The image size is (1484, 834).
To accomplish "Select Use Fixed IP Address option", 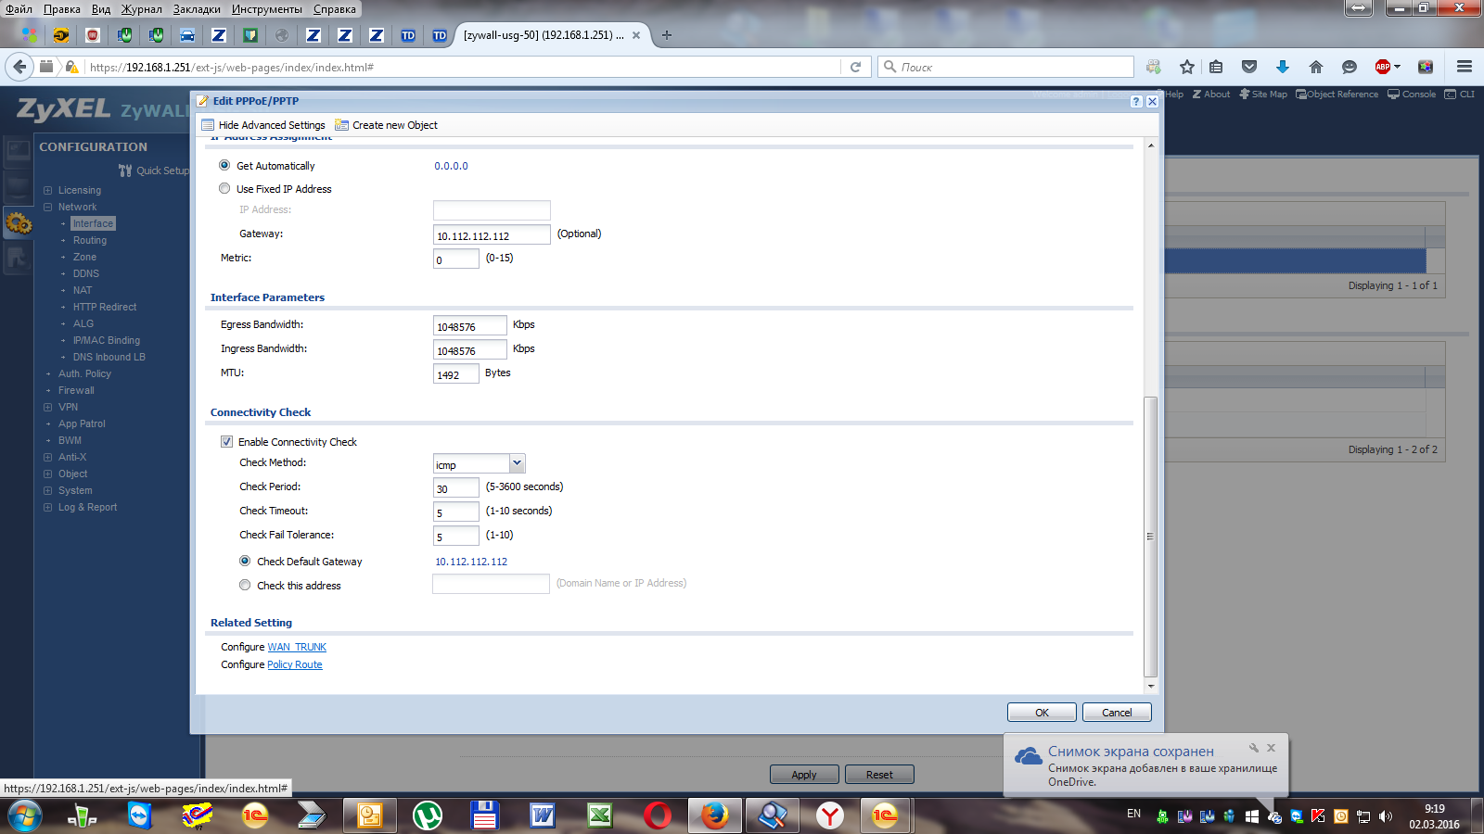I will tap(224, 188).
